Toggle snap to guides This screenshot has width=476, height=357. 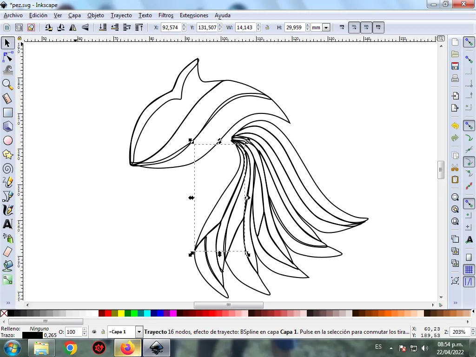click(x=469, y=282)
